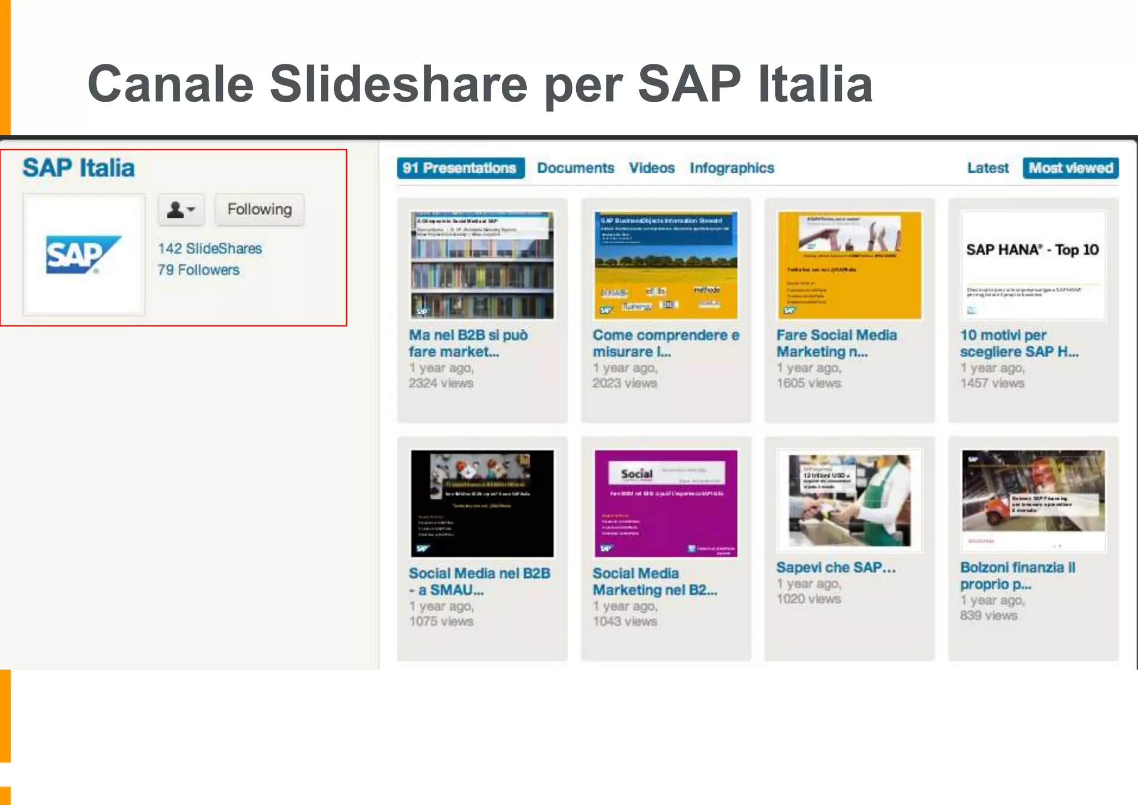Open the Bolzoni forklift thumbnail
This screenshot has width=1138, height=805.
[1034, 501]
